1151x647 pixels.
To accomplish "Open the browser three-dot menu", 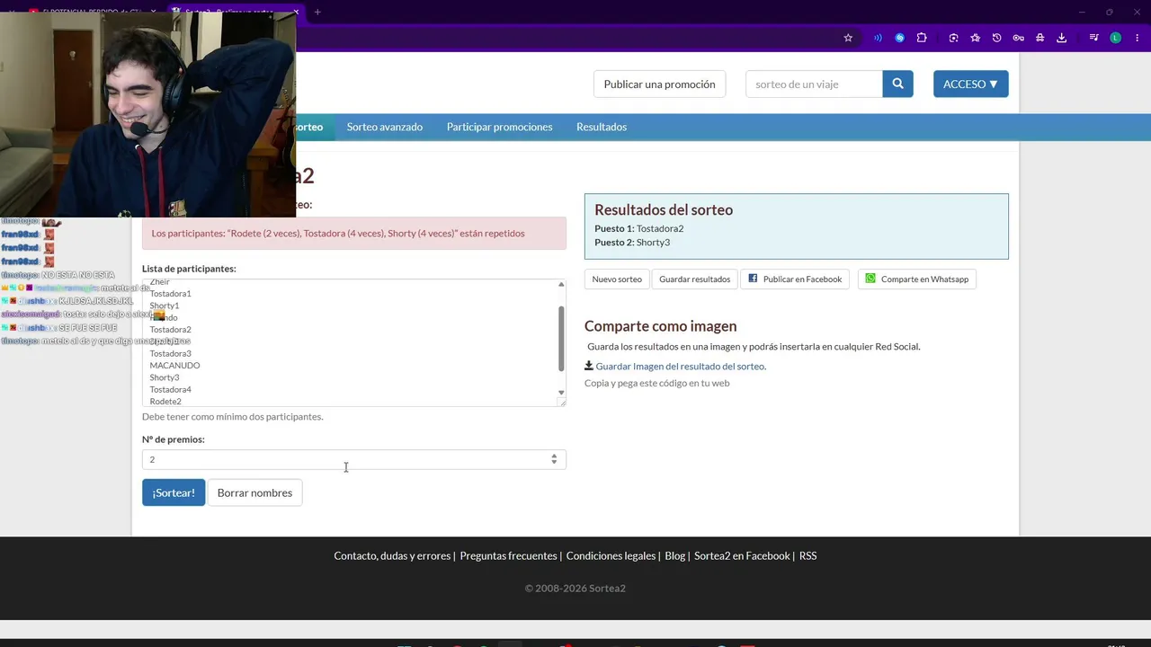I will pos(1137,38).
